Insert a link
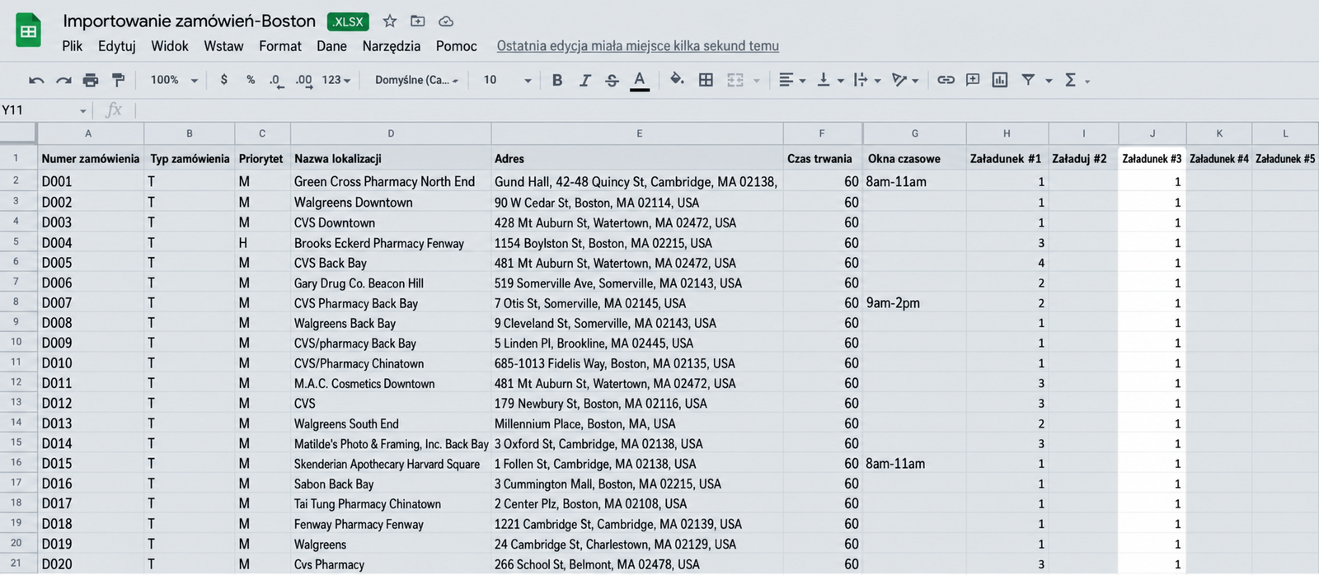This screenshot has height=575, width=1319. click(946, 80)
